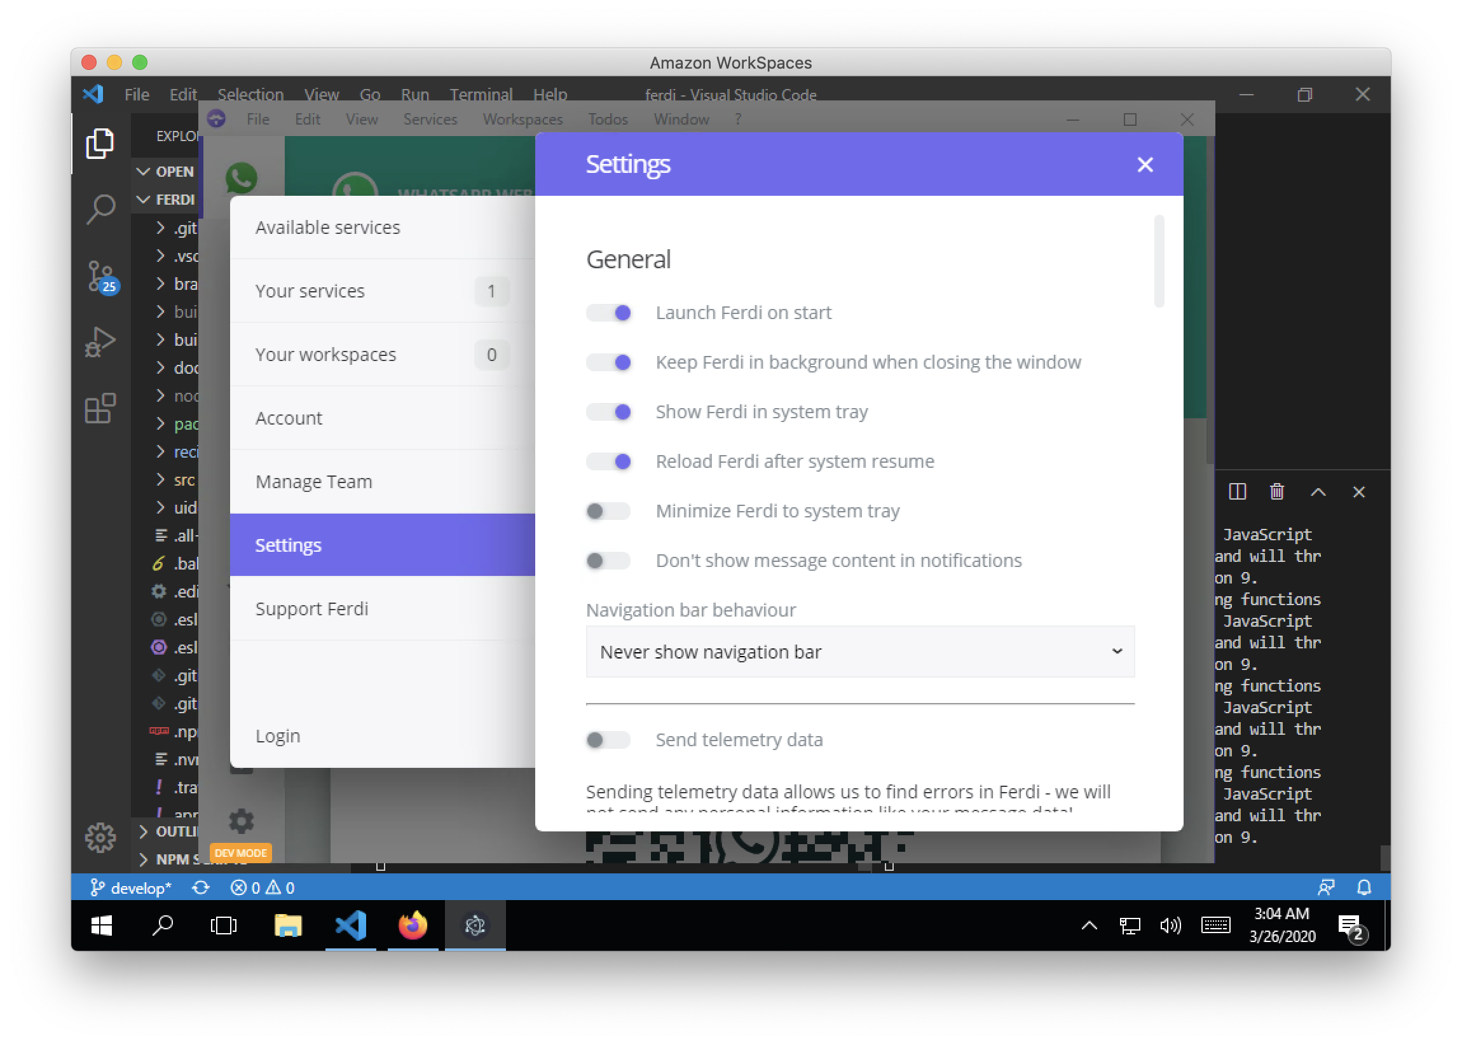Open the VS Code notifications bell
The height and width of the screenshot is (1045, 1462).
point(1363,887)
